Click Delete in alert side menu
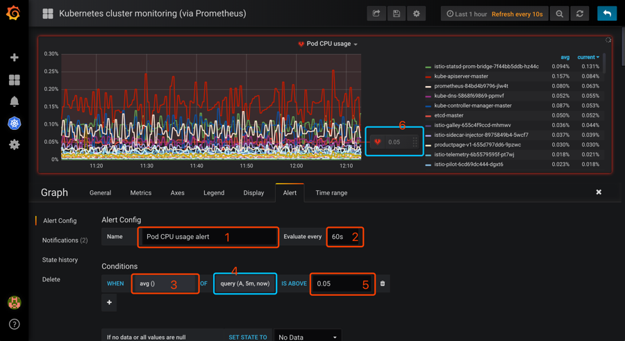Image resolution: width=625 pixels, height=341 pixels. [x=51, y=279]
